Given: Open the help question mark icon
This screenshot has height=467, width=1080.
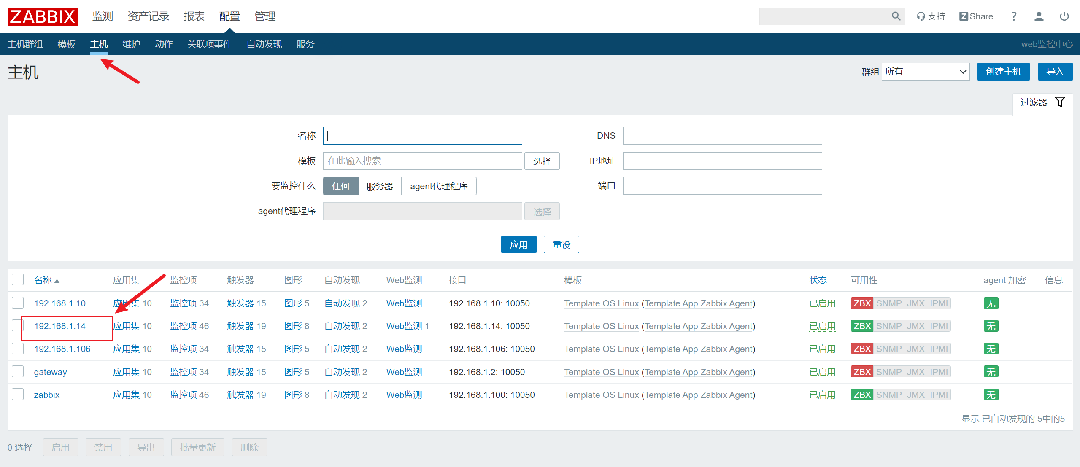Looking at the screenshot, I should click(1014, 16).
